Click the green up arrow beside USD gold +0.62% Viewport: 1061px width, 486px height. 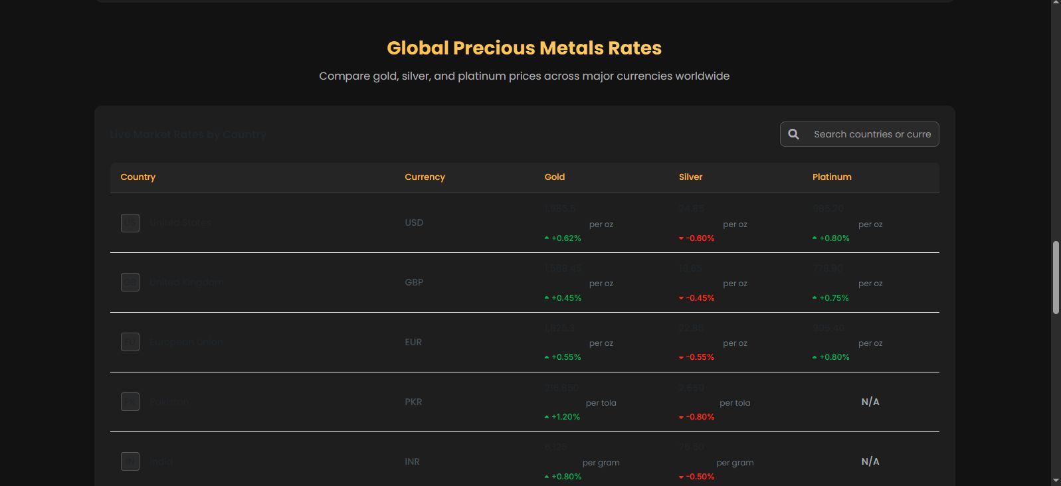(547, 238)
